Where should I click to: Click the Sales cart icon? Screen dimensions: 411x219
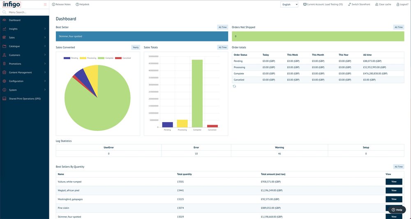4,37
